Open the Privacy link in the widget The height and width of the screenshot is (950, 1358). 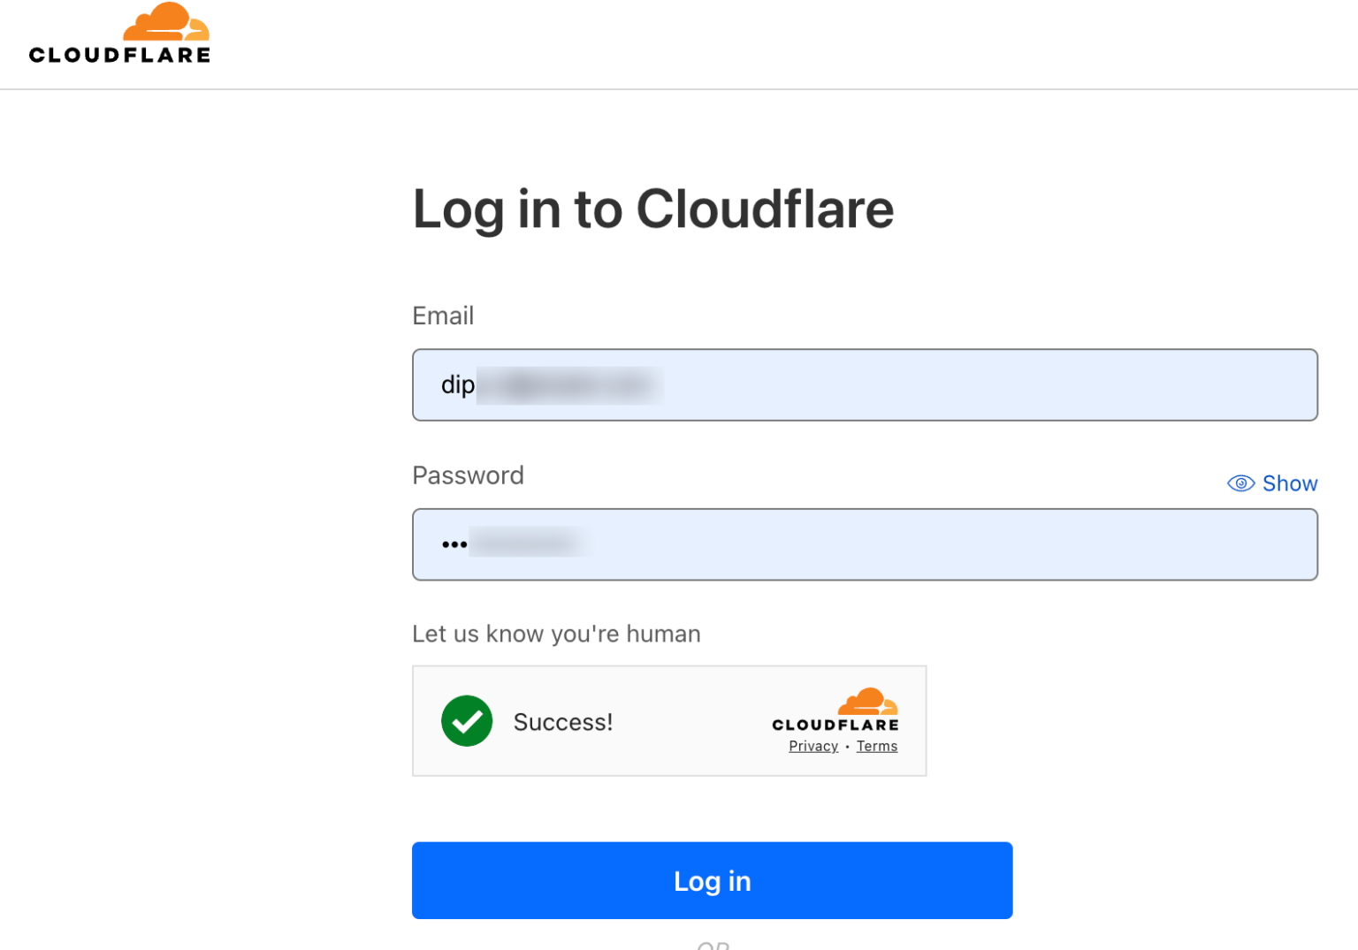point(813,746)
